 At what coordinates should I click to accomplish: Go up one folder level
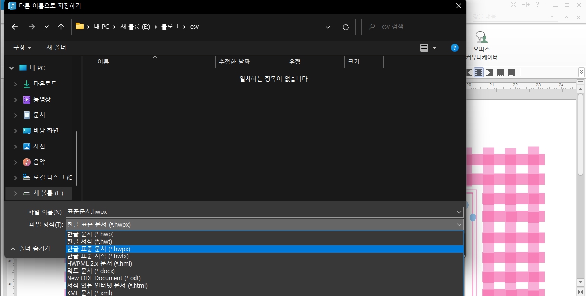coord(60,27)
